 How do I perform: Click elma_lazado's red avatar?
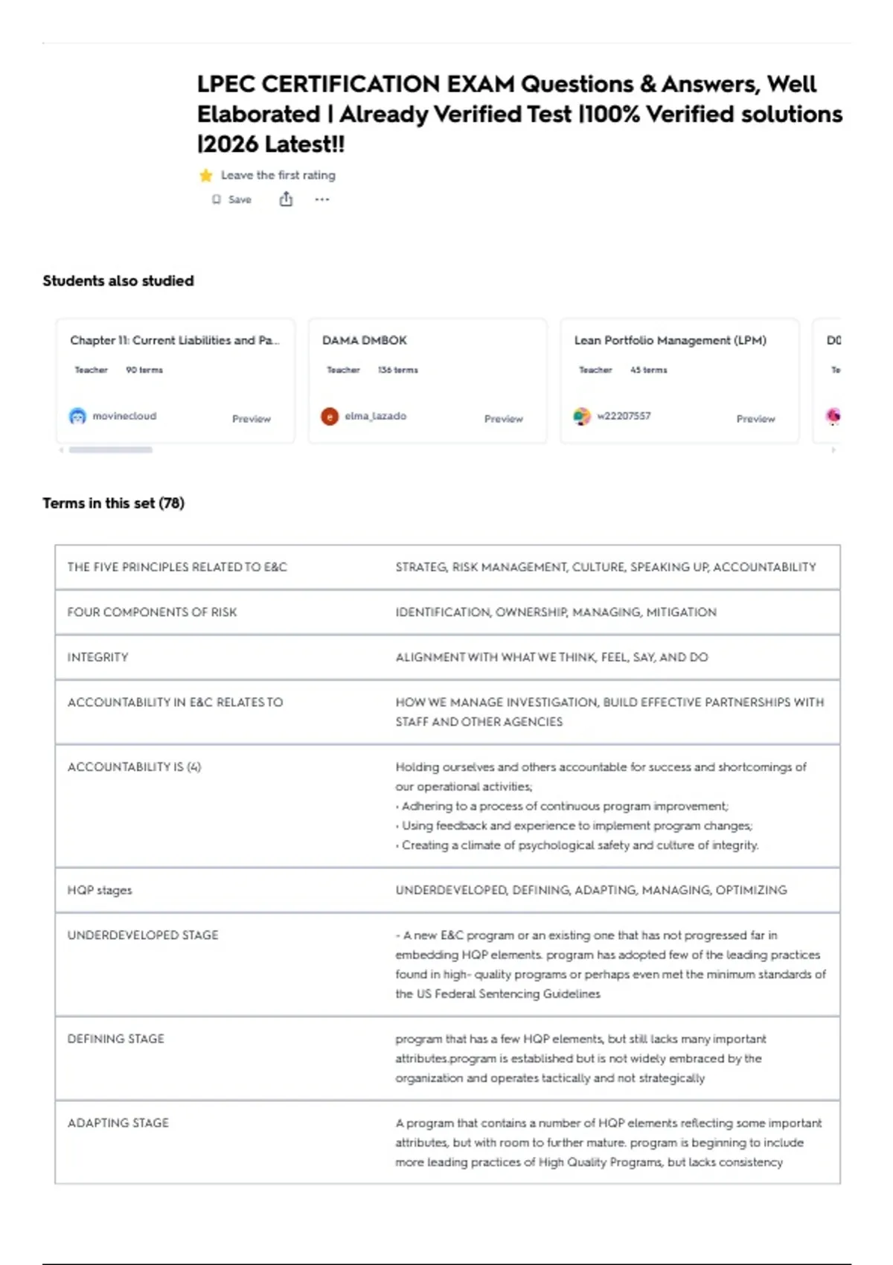[x=330, y=416]
